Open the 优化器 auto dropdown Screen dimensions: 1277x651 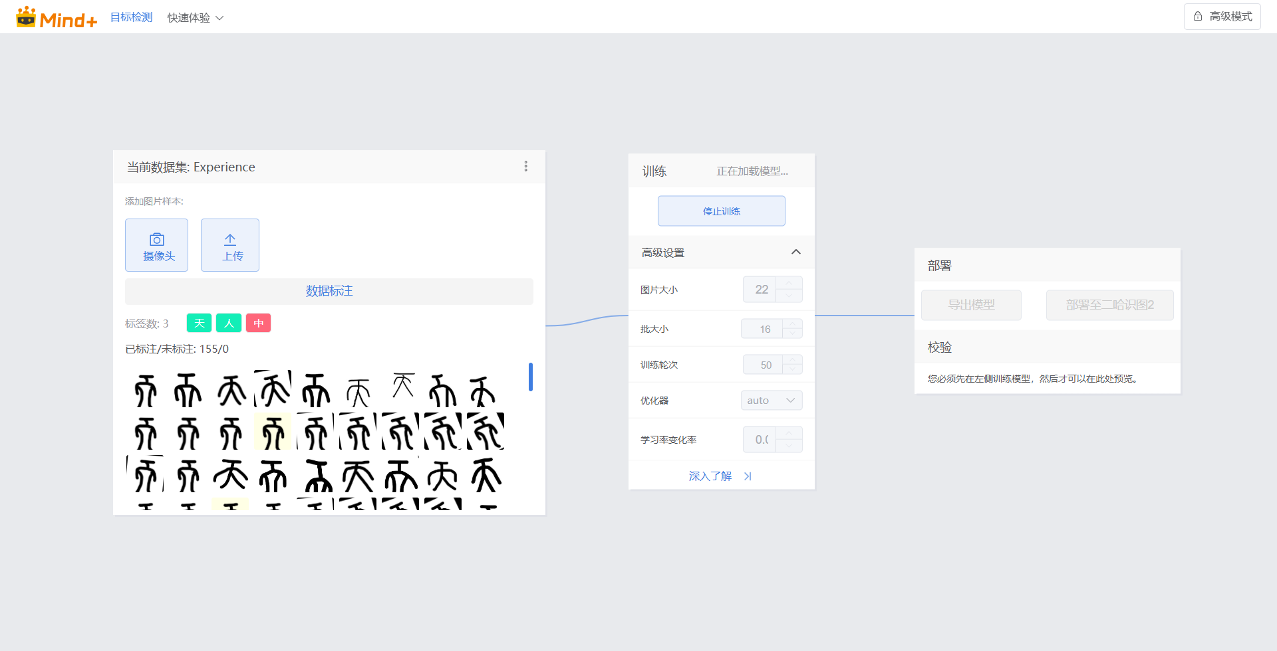[772, 401]
